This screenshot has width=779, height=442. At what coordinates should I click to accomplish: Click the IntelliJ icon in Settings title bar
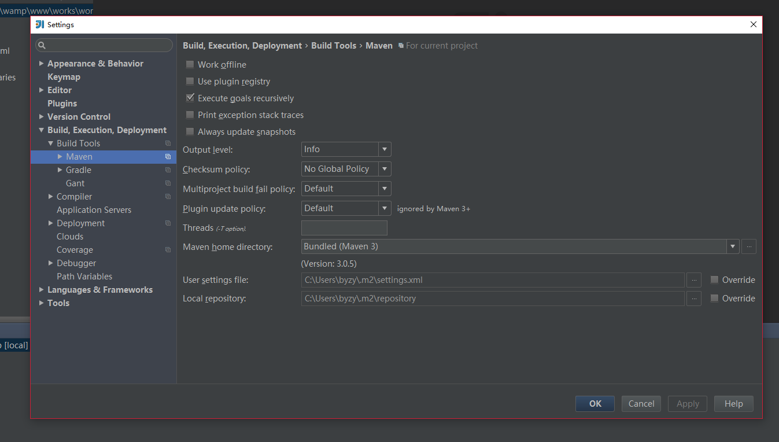(40, 24)
